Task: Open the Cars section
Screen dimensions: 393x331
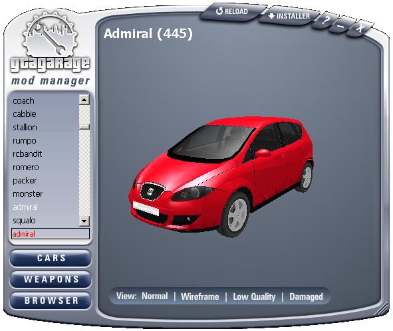Action: click(x=51, y=258)
